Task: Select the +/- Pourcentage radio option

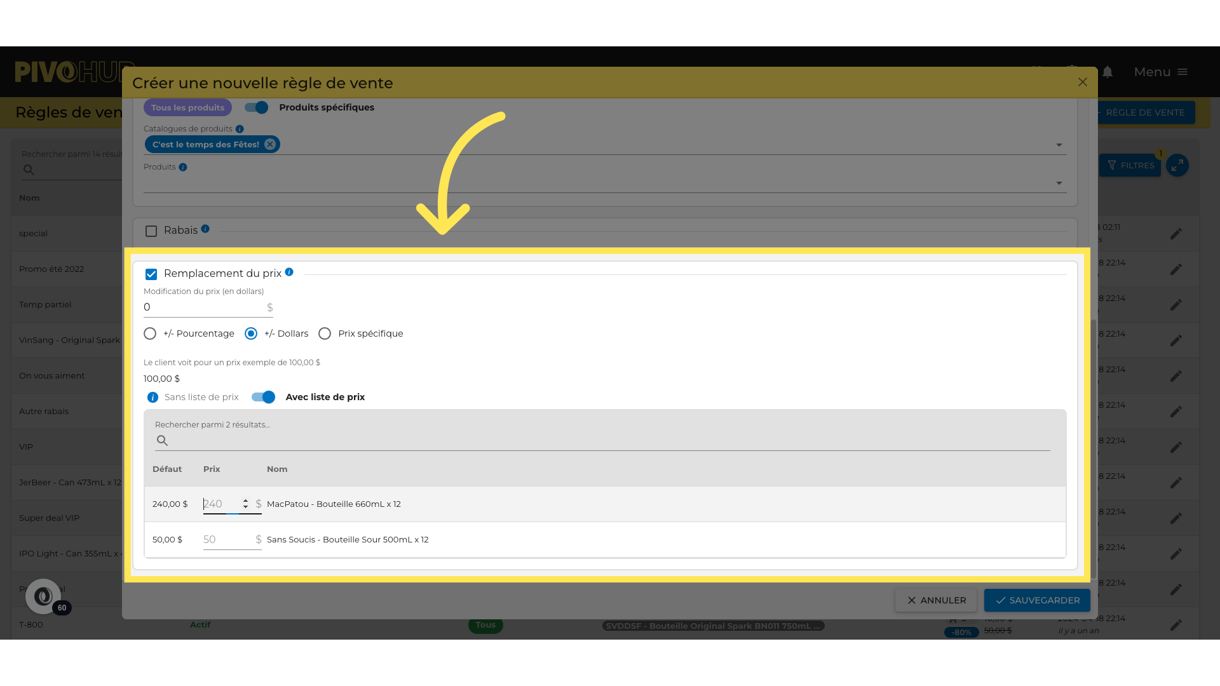Action: (x=150, y=333)
